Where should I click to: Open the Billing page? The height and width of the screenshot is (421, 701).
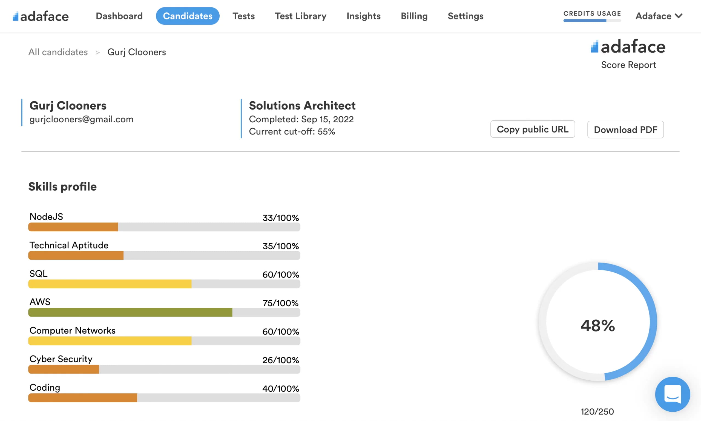(x=414, y=16)
